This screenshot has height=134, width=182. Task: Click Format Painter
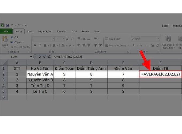coord(20,47)
